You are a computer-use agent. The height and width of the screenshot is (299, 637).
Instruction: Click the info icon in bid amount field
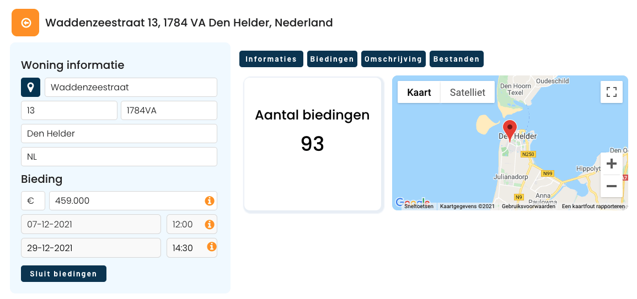click(x=210, y=200)
